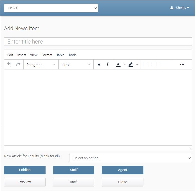Open the News section dropdown
Viewport: 195px width, 191px height.
(x=51, y=8)
